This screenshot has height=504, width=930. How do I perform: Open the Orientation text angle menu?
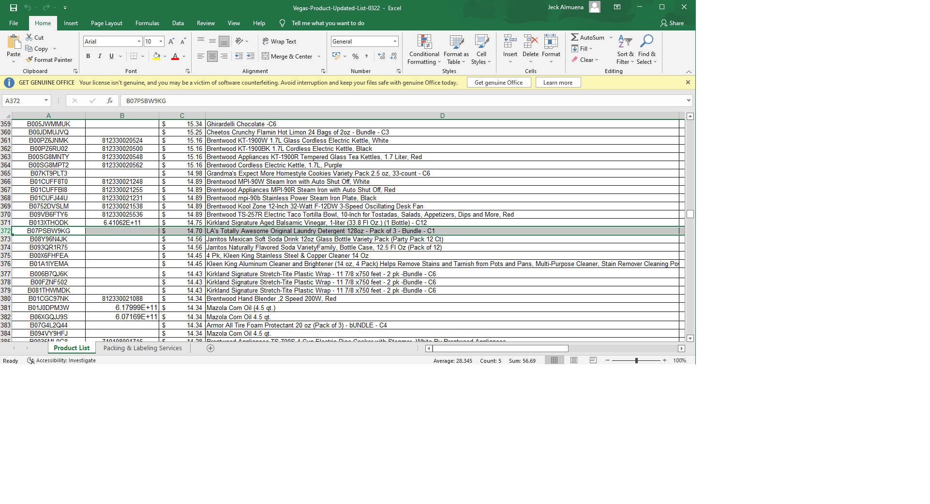[241, 41]
